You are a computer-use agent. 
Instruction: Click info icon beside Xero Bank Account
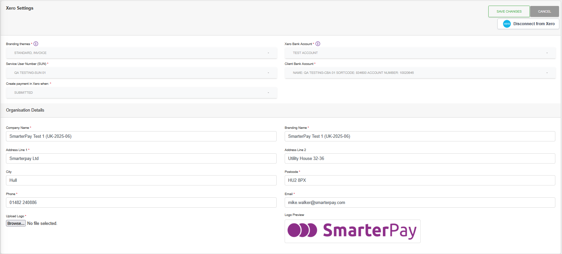pos(318,44)
